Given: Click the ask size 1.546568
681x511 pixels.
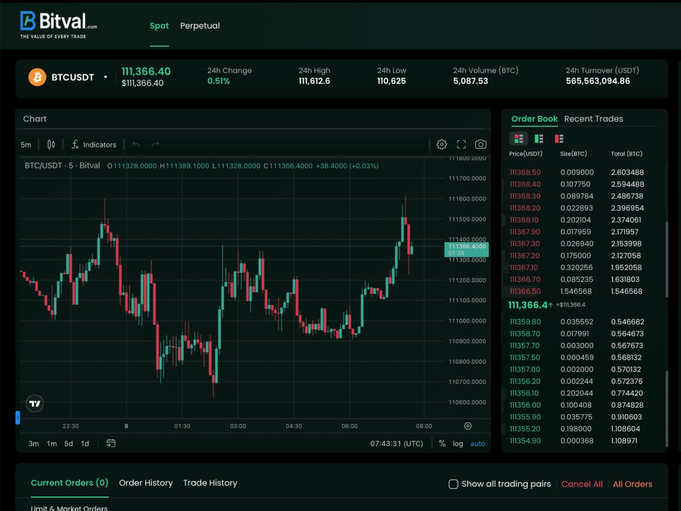Looking at the screenshot, I should pyautogui.click(x=576, y=292).
